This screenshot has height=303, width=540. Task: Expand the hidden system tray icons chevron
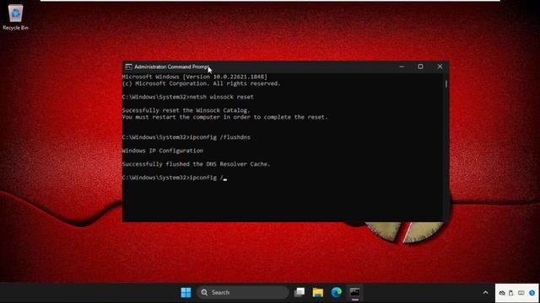point(485,293)
